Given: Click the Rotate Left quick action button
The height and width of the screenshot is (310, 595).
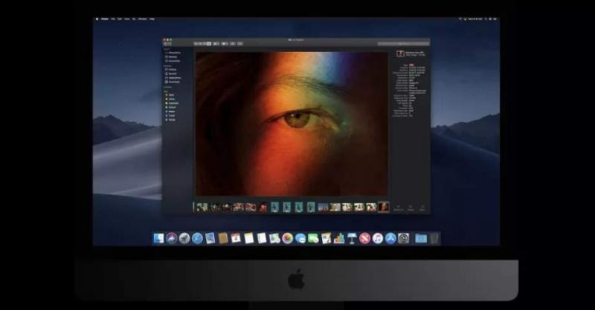Looking at the screenshot, I should (x=399, y=207).
